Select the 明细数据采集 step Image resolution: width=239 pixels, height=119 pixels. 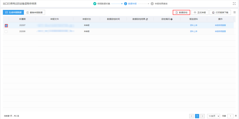click(102, 4)
